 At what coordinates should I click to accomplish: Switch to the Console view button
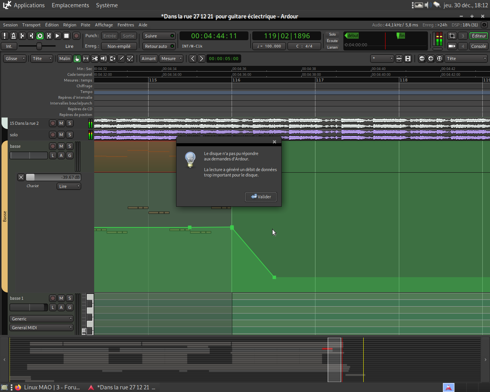coord(479,46)
